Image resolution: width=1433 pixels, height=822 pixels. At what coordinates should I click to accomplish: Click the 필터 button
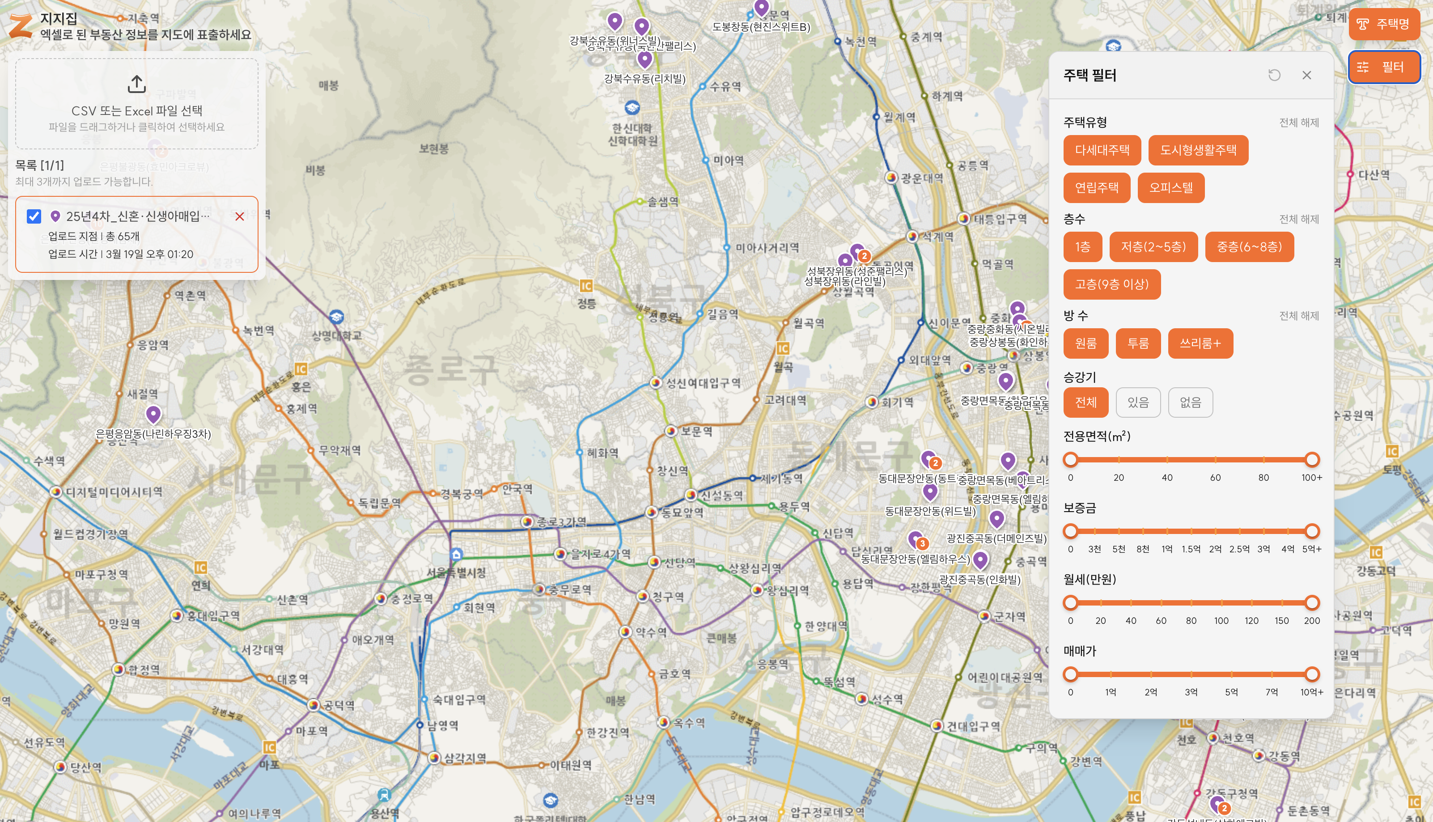pyautogui.click(x=1383, y=67)
